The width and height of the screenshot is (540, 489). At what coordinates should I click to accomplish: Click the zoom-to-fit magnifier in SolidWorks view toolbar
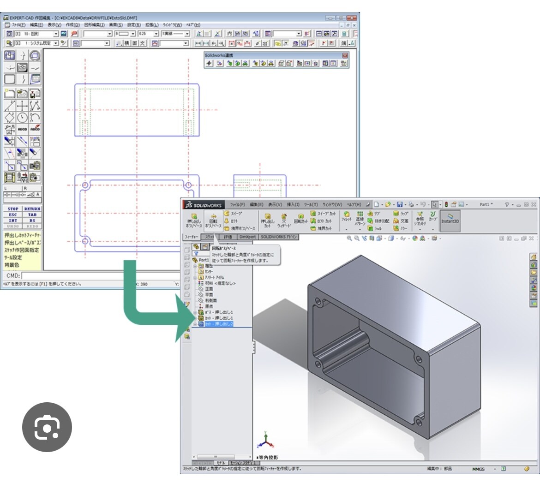coord(349,238)
